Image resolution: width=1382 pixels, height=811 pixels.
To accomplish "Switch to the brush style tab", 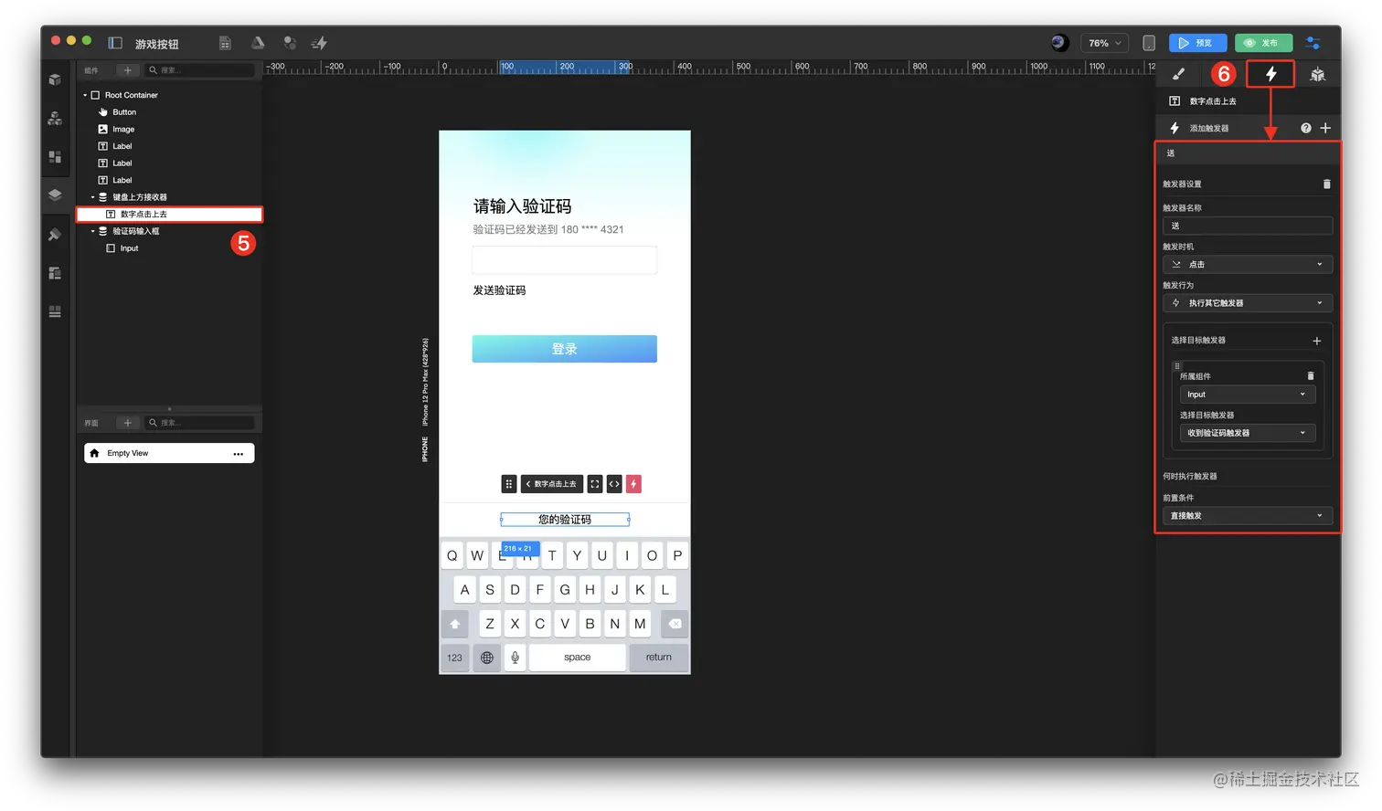I will (x=1178, y=74).
